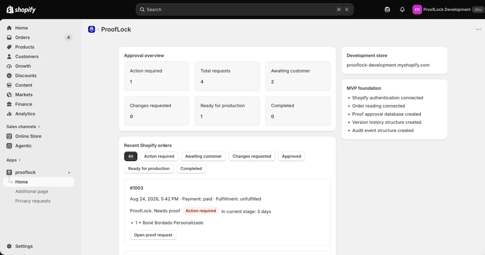Filter orders by Changes requested

coord(252,156)
